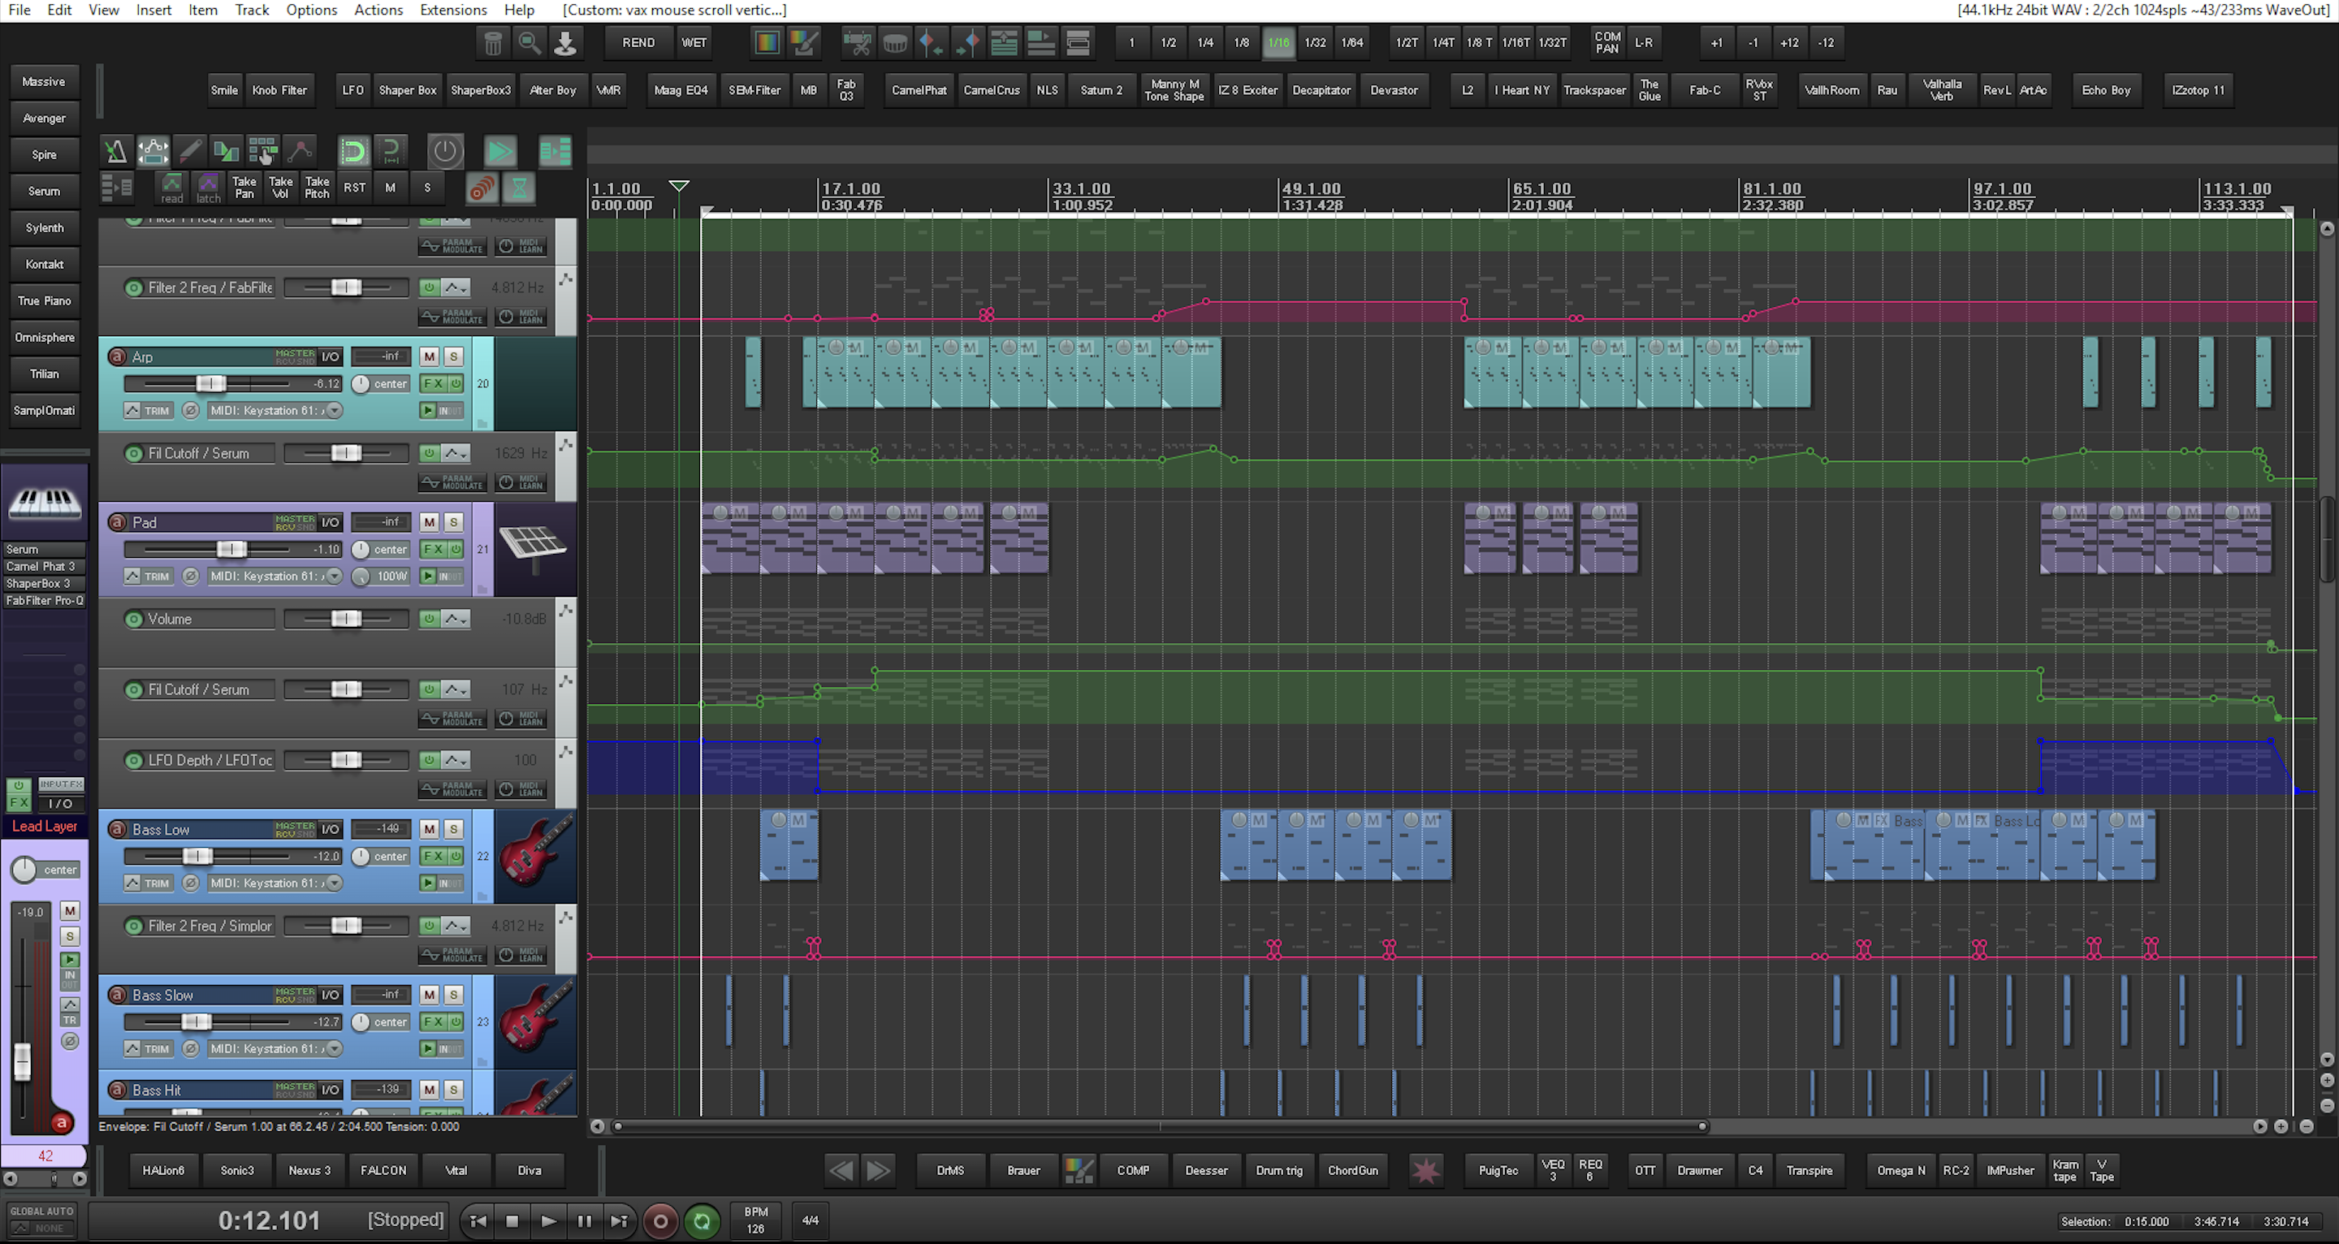Open the Track menu
This screenshot has width=2339, height=1244.
(x=252, y=10)
